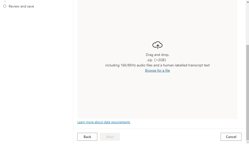The image size is (249, 144).
Task: Click the divider between sidebar and content
Action: click(x=73, y=75)
